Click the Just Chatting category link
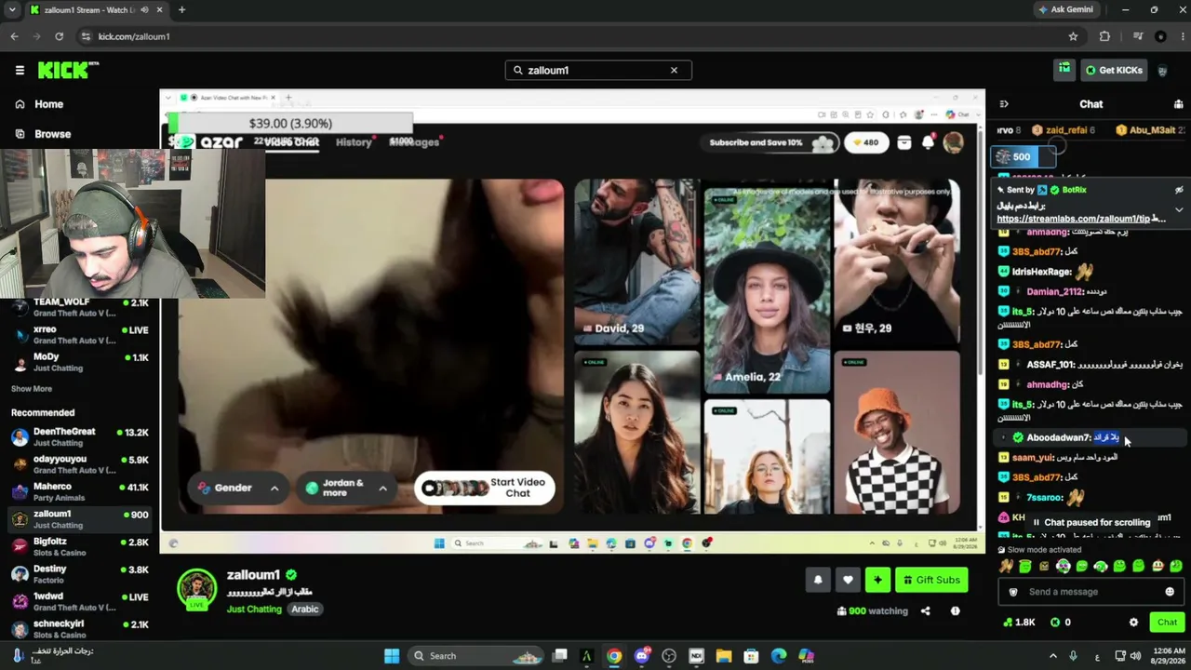This screenshot has height=670, width=1191. coord(254,610)
